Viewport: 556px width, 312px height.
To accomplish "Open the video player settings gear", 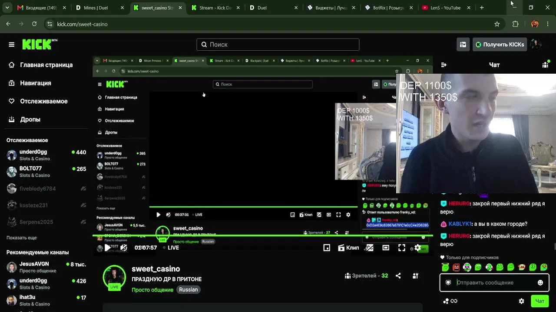I will click(x=418, y=248).
